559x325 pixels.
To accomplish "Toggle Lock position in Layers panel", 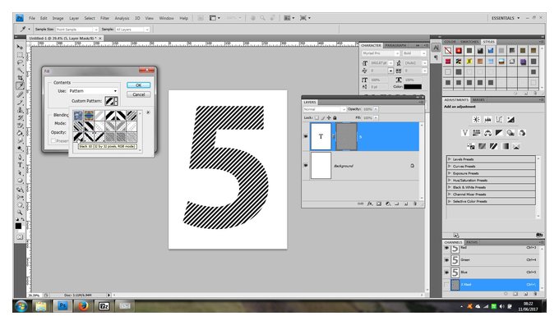I will pos(329,118).
